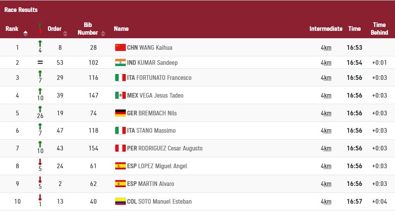Click the Name column header
Screen dimensions: 395x211
[121, 29]
